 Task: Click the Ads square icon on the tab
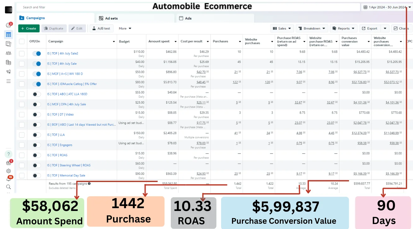[x=181, y=18]
